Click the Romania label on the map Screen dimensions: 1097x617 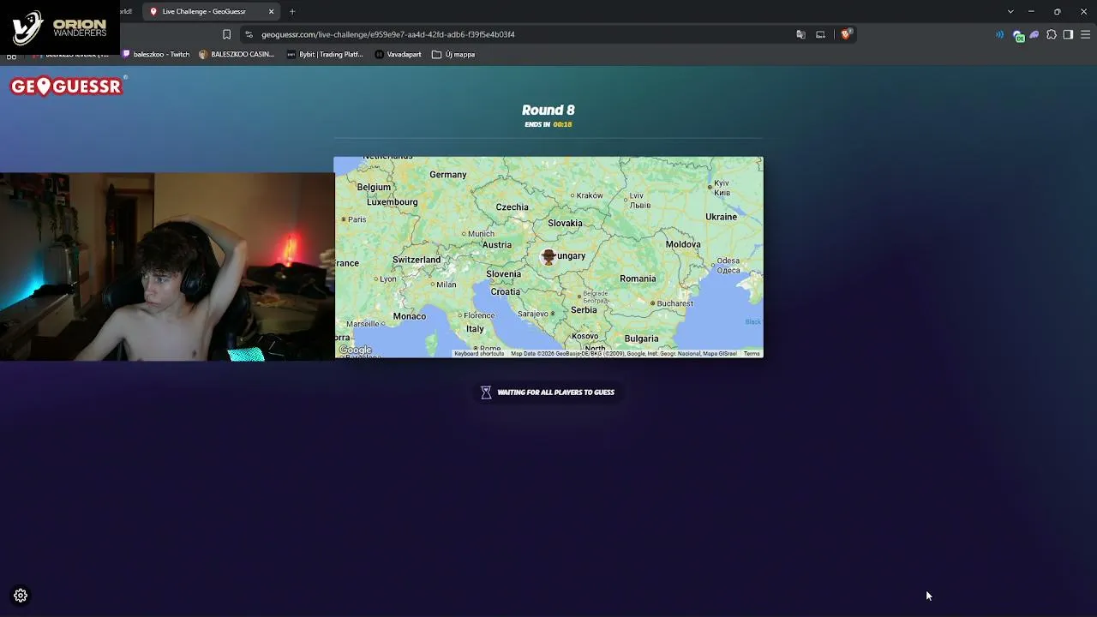tap(638, 279)
